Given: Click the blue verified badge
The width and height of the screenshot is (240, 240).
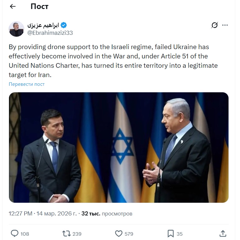Looking at the screenshot, I should tap(64, 25).
